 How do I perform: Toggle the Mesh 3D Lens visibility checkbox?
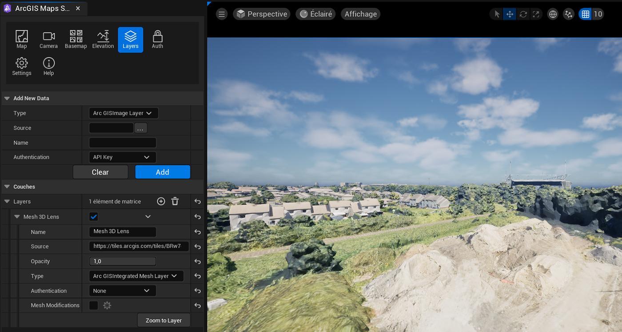94,216
